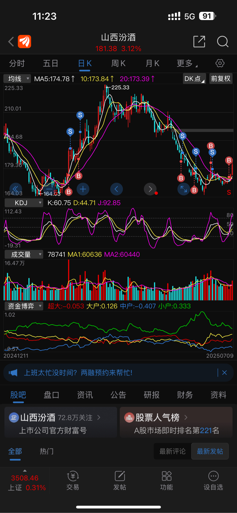
Task: Tap the 企 official account badge icon
Action: click(x=14, y=417)
